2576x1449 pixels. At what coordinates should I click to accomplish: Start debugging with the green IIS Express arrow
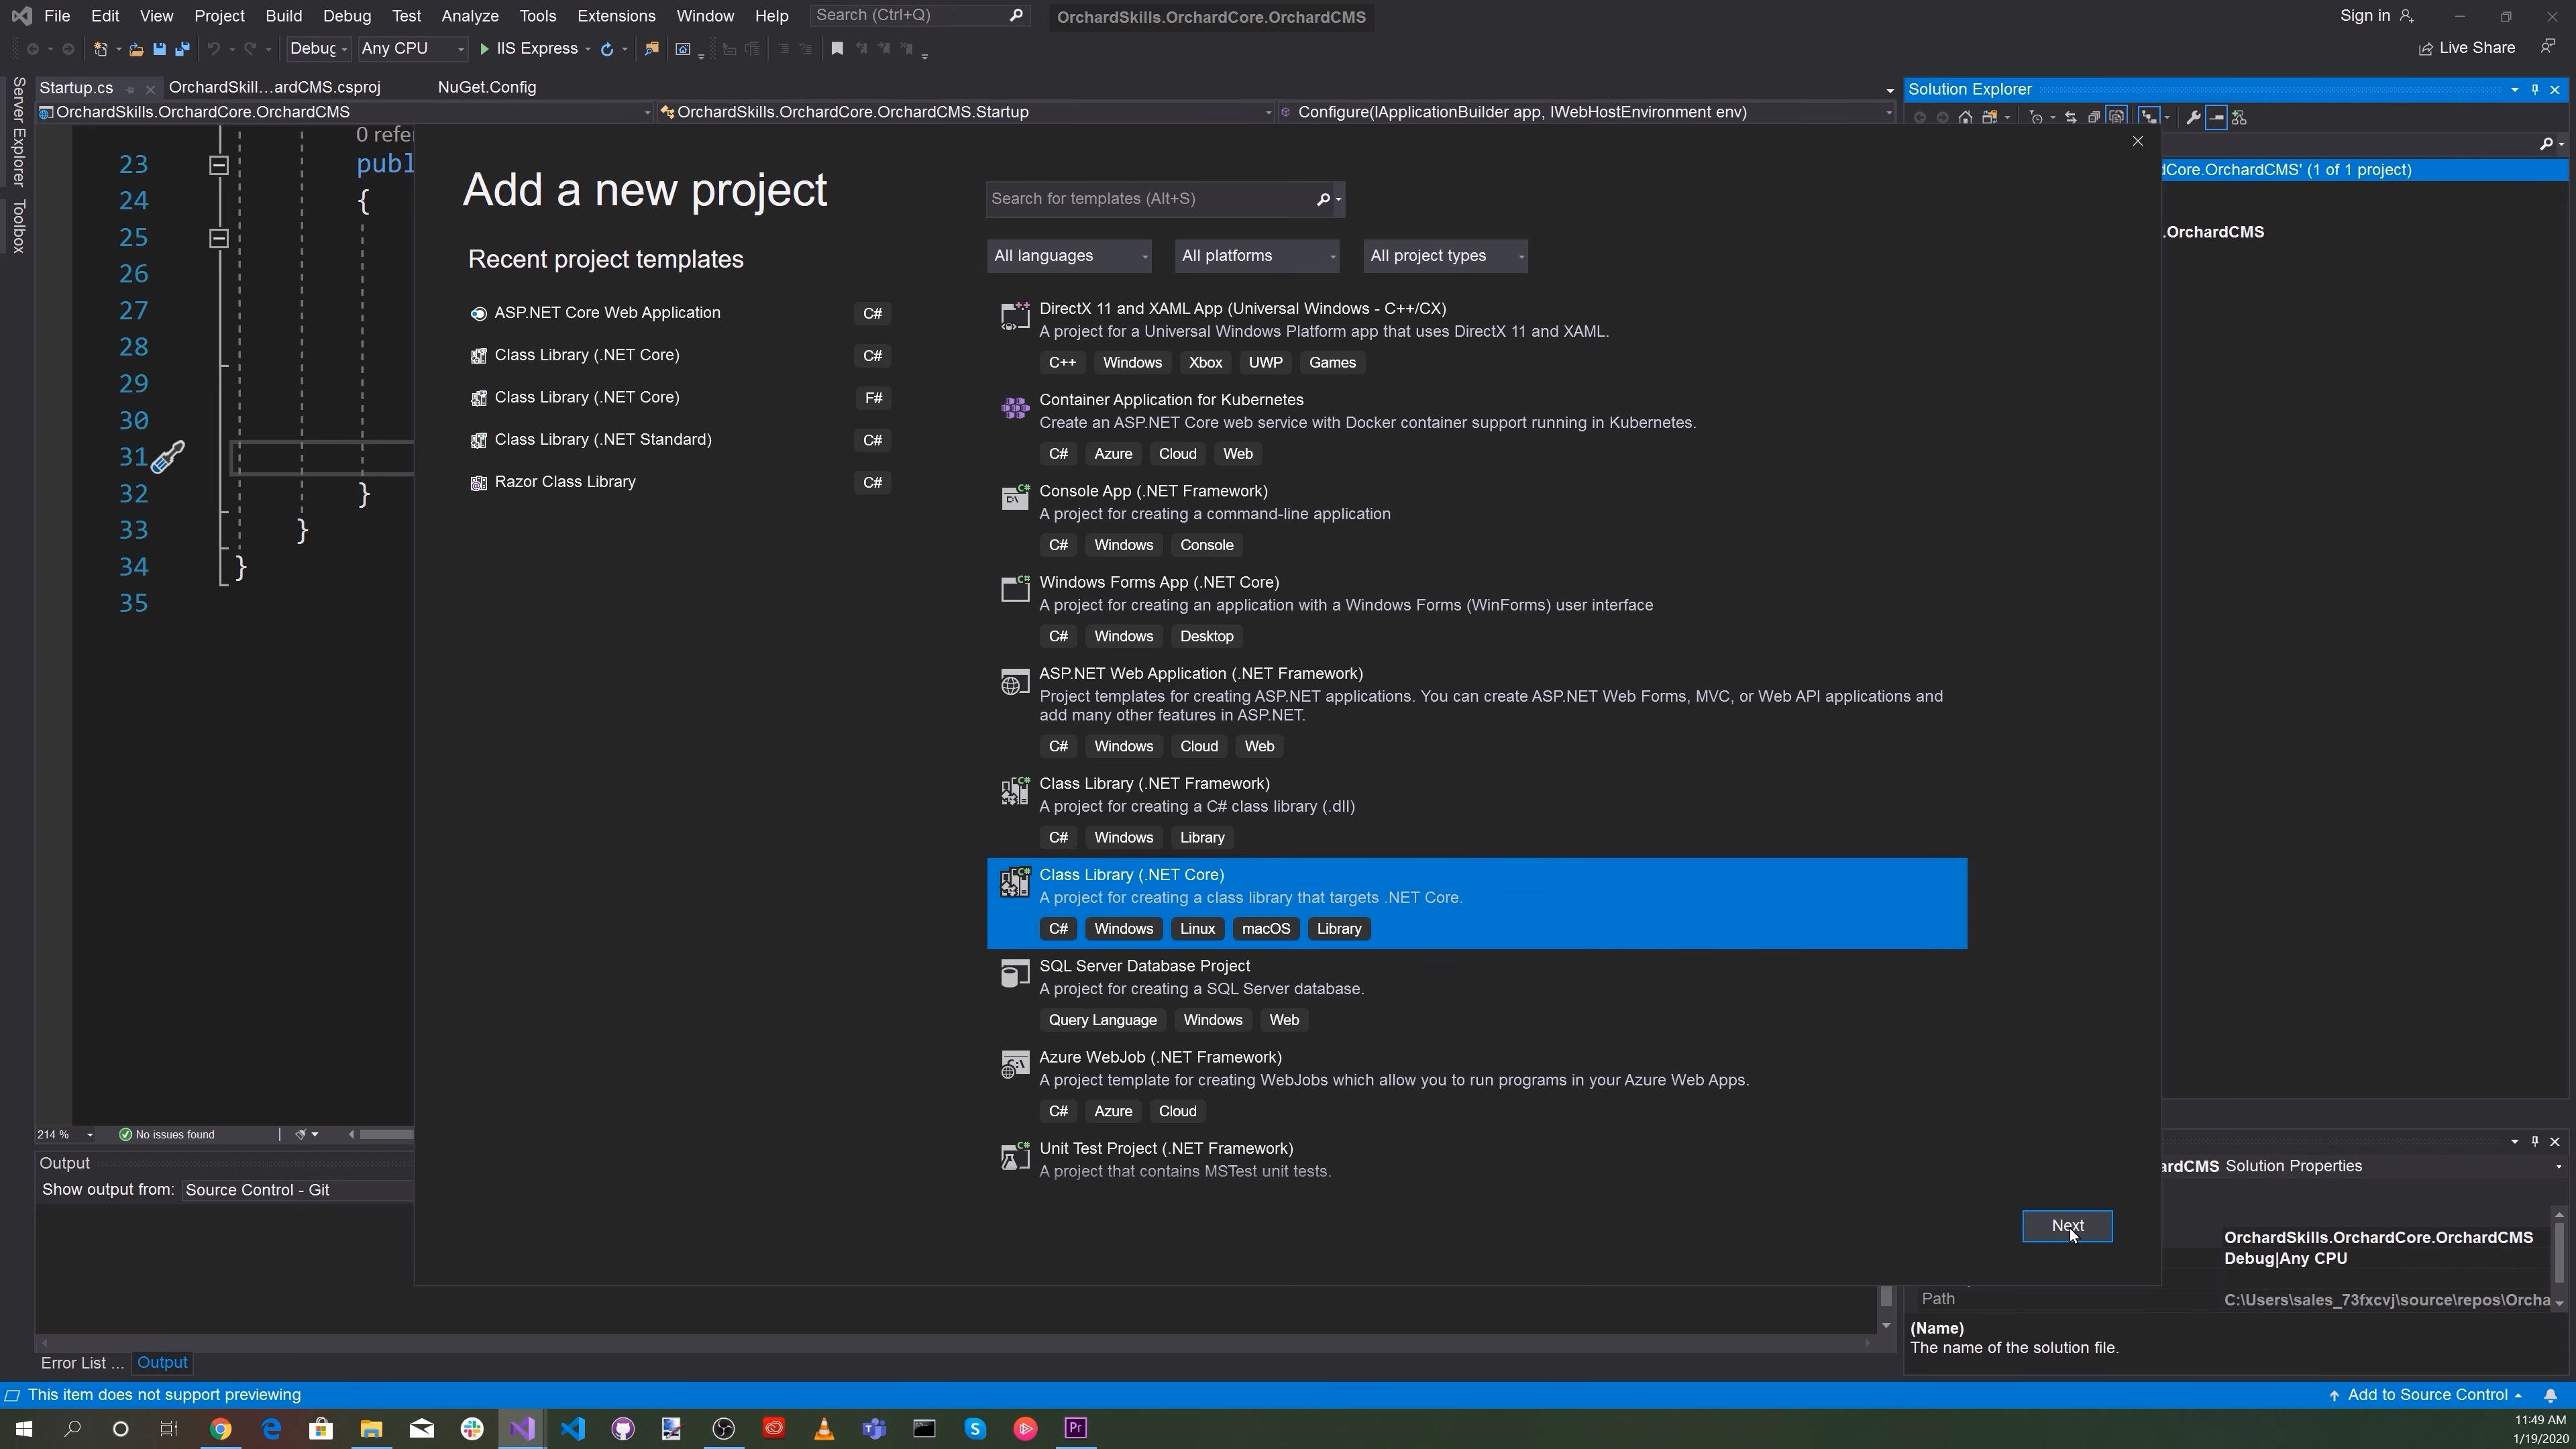pos(484,49)
